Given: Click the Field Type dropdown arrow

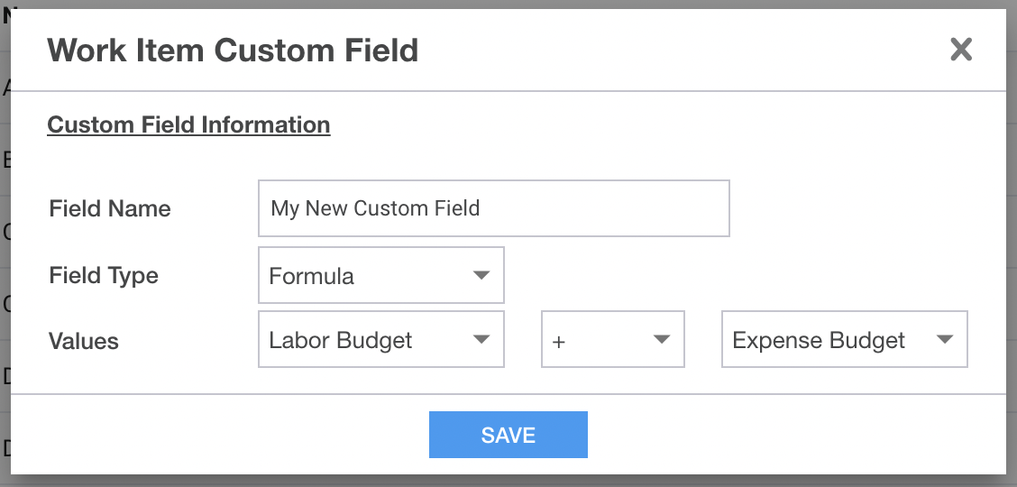Looking at the screenshot, I should pos(481,275).
